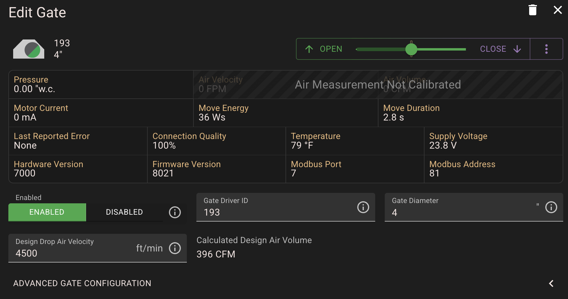Click Temperature 79 °F cell
This screenshot has width=568, height=299.
[355, 141]
